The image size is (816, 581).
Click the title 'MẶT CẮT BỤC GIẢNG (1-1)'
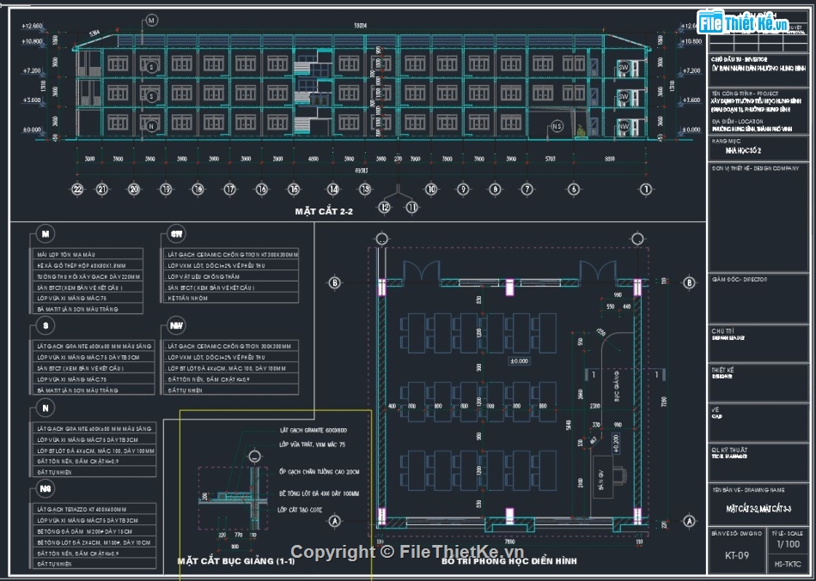[236, 561]
